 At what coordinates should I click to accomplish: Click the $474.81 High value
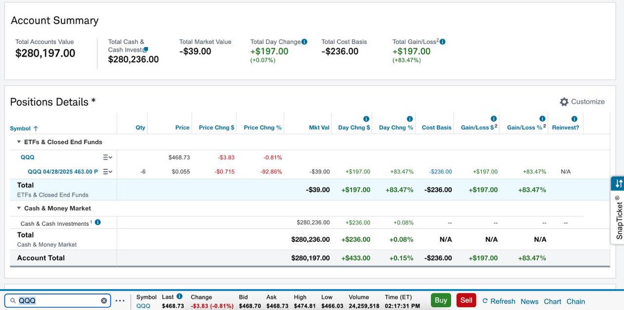304,306
